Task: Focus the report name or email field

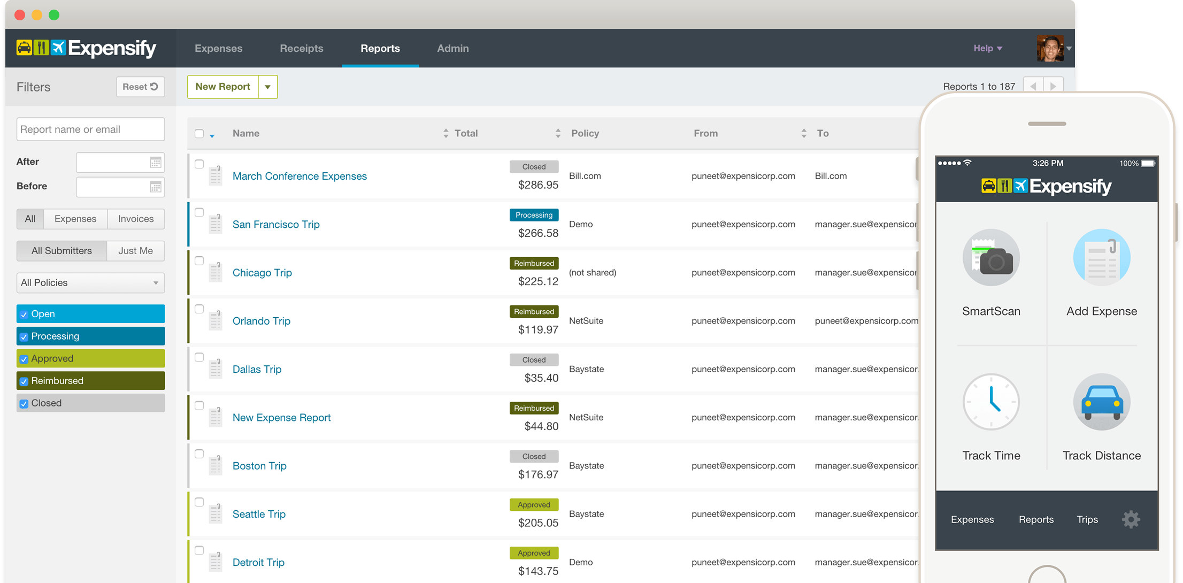Action: pos(90,129)
